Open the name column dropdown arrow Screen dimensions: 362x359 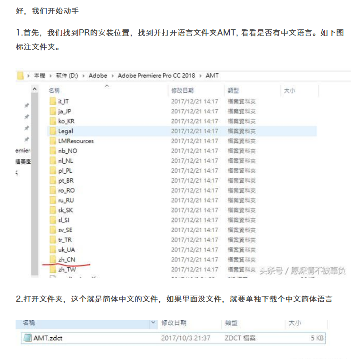[153, 323]
